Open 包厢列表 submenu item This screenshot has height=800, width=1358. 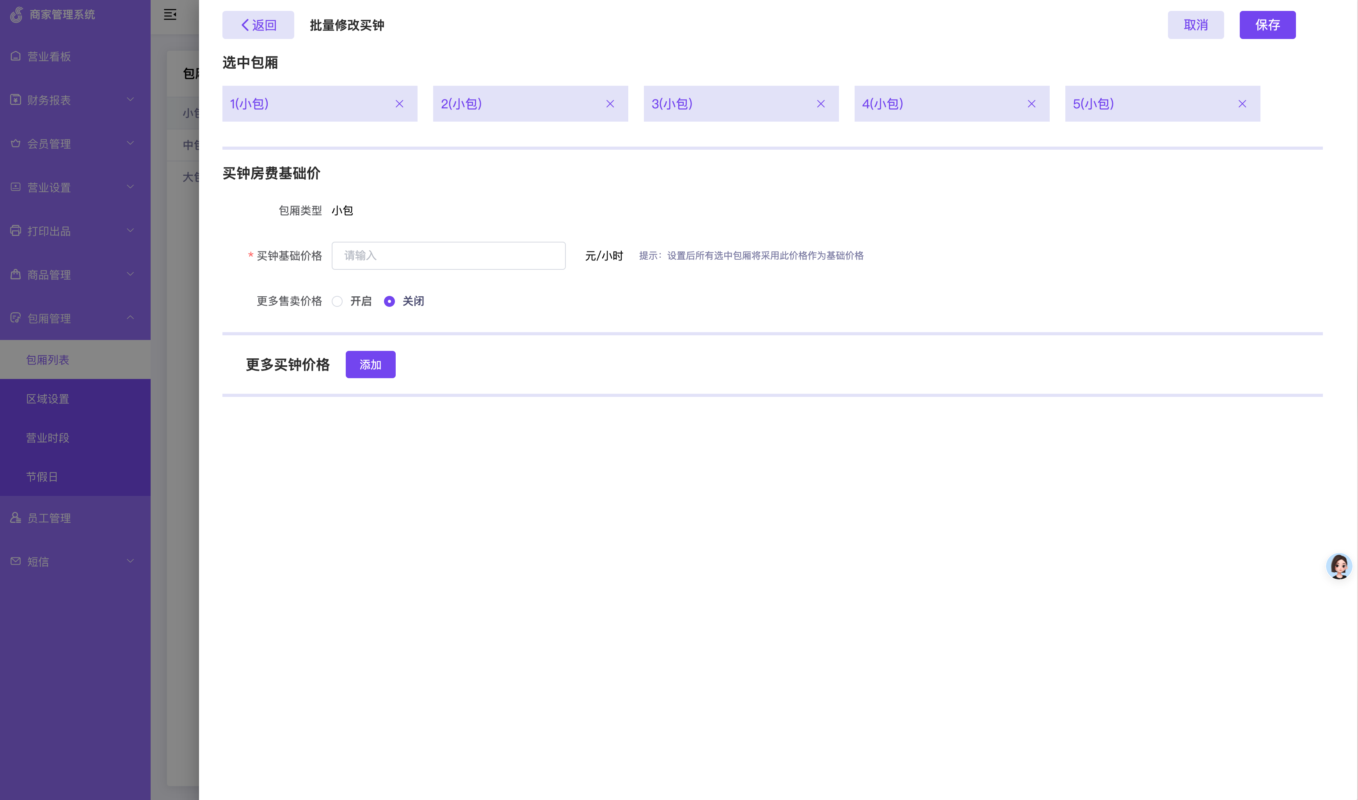[x=75, y=359]
